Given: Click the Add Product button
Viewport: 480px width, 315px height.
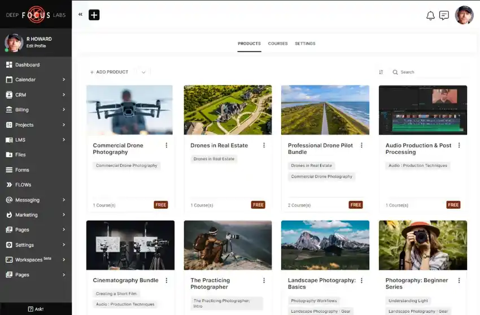Looking at the screenshot, I should 109,72.
